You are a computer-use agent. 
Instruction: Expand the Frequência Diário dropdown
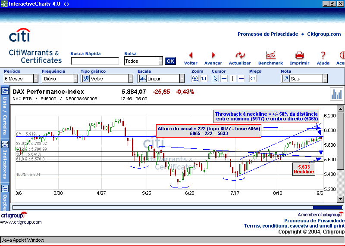75,79
